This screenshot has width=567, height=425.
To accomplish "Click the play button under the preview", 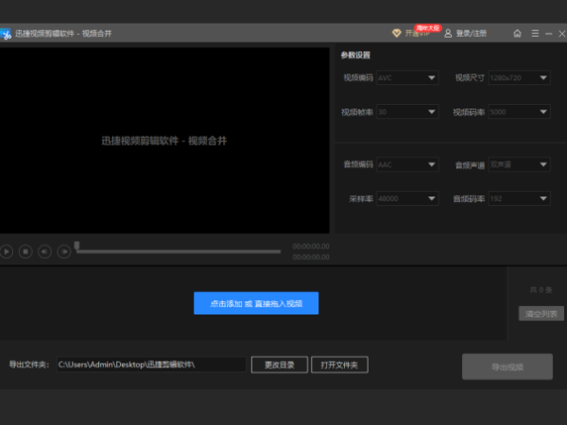I will pos(7,251).
